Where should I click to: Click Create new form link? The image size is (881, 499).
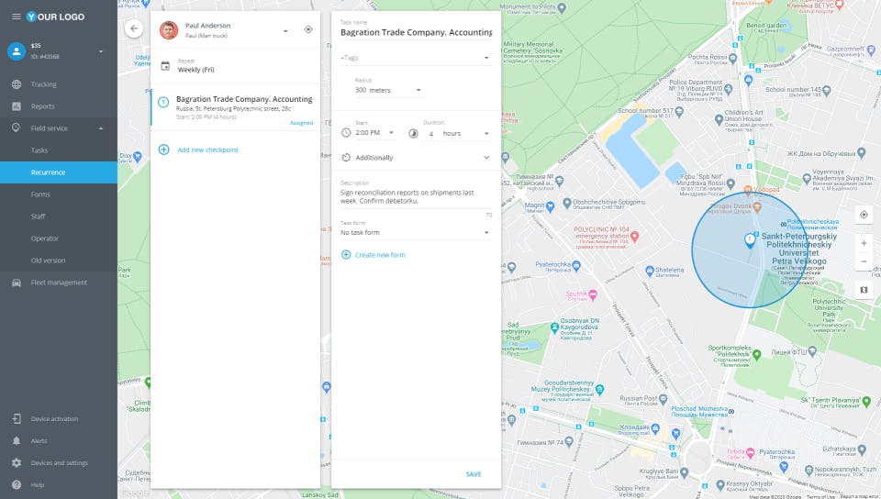tap(380, 255)
